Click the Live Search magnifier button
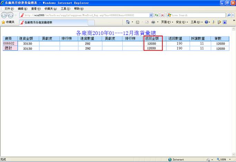Viewport: 236px width, 162px height. pyautogui.click(x=229, y=15)
